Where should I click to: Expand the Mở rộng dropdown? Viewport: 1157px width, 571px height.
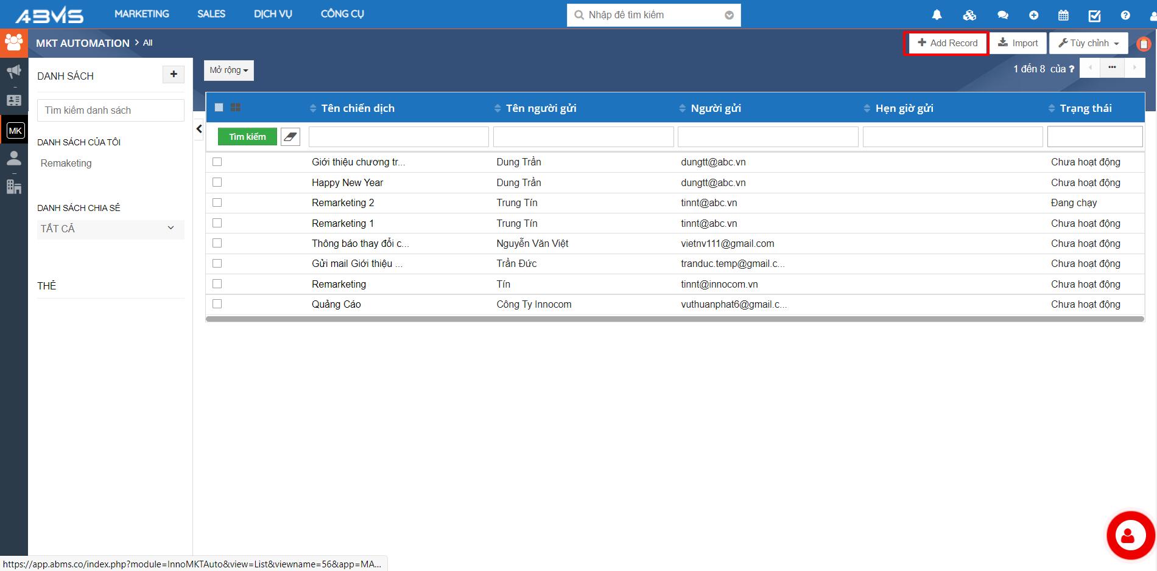tap(229, 71)
